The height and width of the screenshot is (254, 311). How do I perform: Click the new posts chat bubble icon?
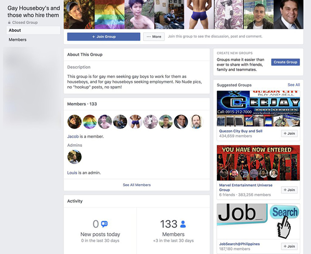104,224
